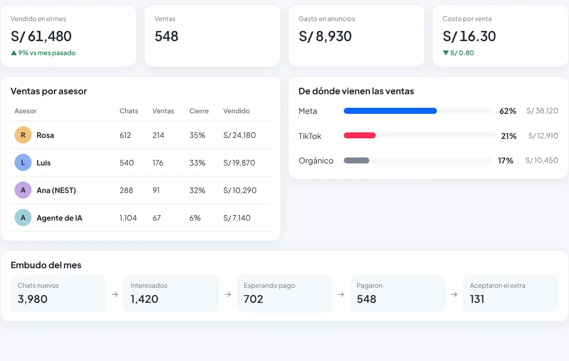The image size is (569, 361).
Task: Click Luis's S/ 19,870 sold amount
Action: tap(239, 163)
